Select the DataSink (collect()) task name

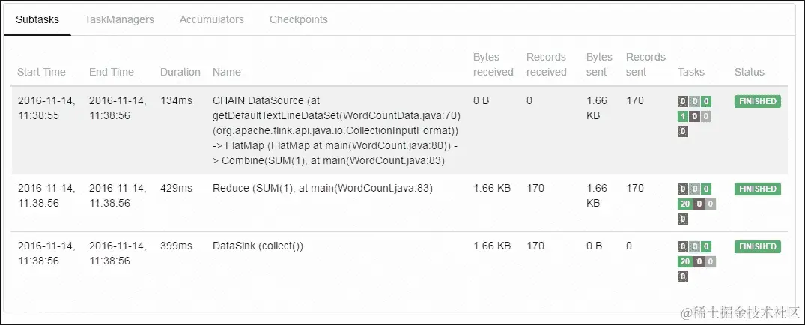tap(258, 246)
